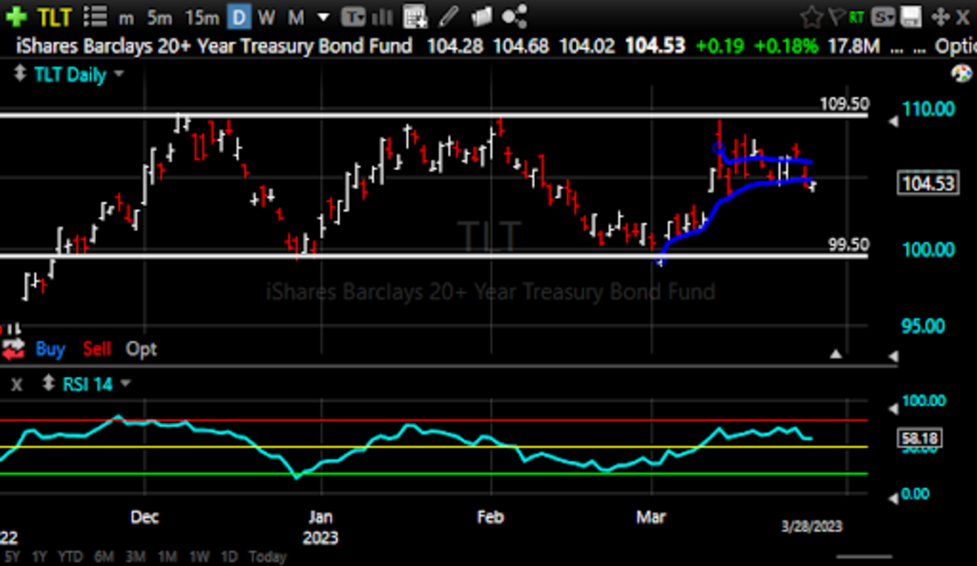Screen dimensions: 977x566
Task: Click the color palette icon at chart corner
Action: tap(962, 74)
